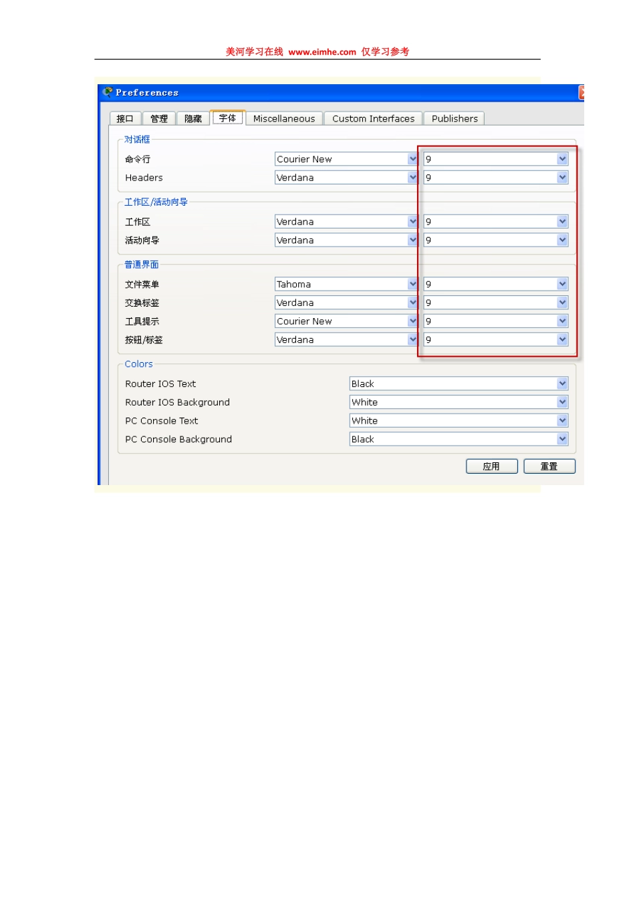
Task: Open the PC Console Text dropdown showing White
Action: point(562,420)
